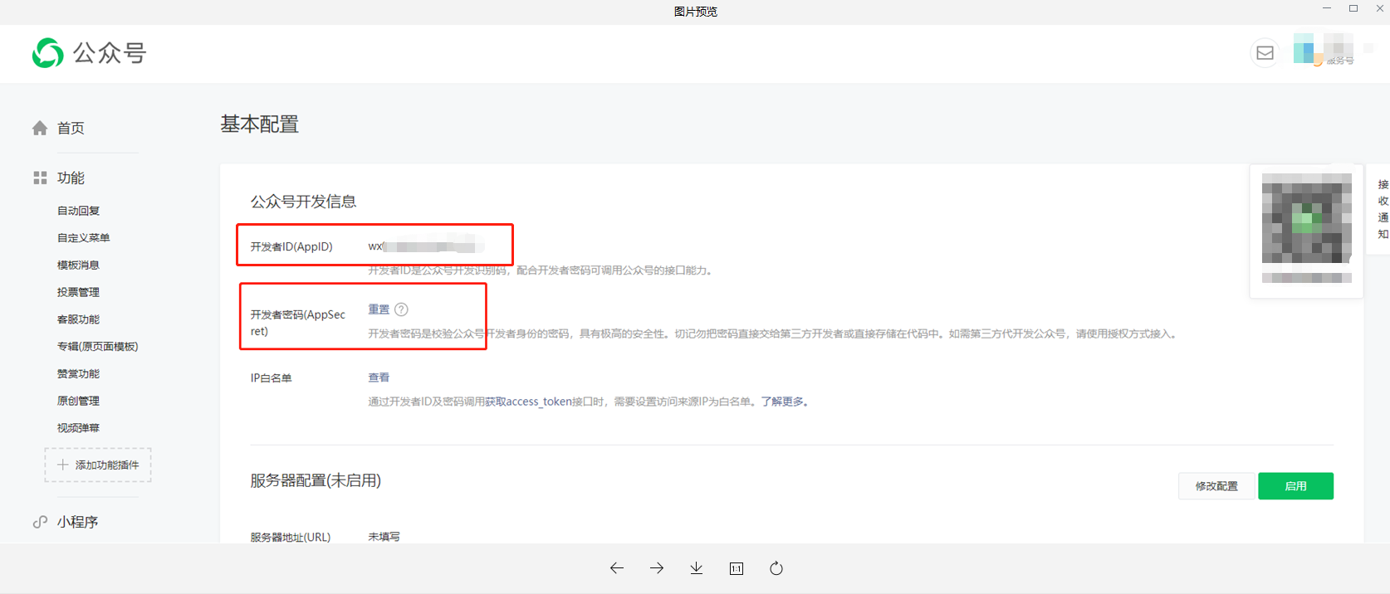Open the 接收通知 side tab
1390x594 pixels.
coord(1383,209)
